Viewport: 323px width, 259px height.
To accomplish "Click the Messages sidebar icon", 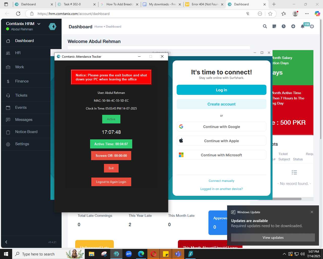I will click(8, 120).
